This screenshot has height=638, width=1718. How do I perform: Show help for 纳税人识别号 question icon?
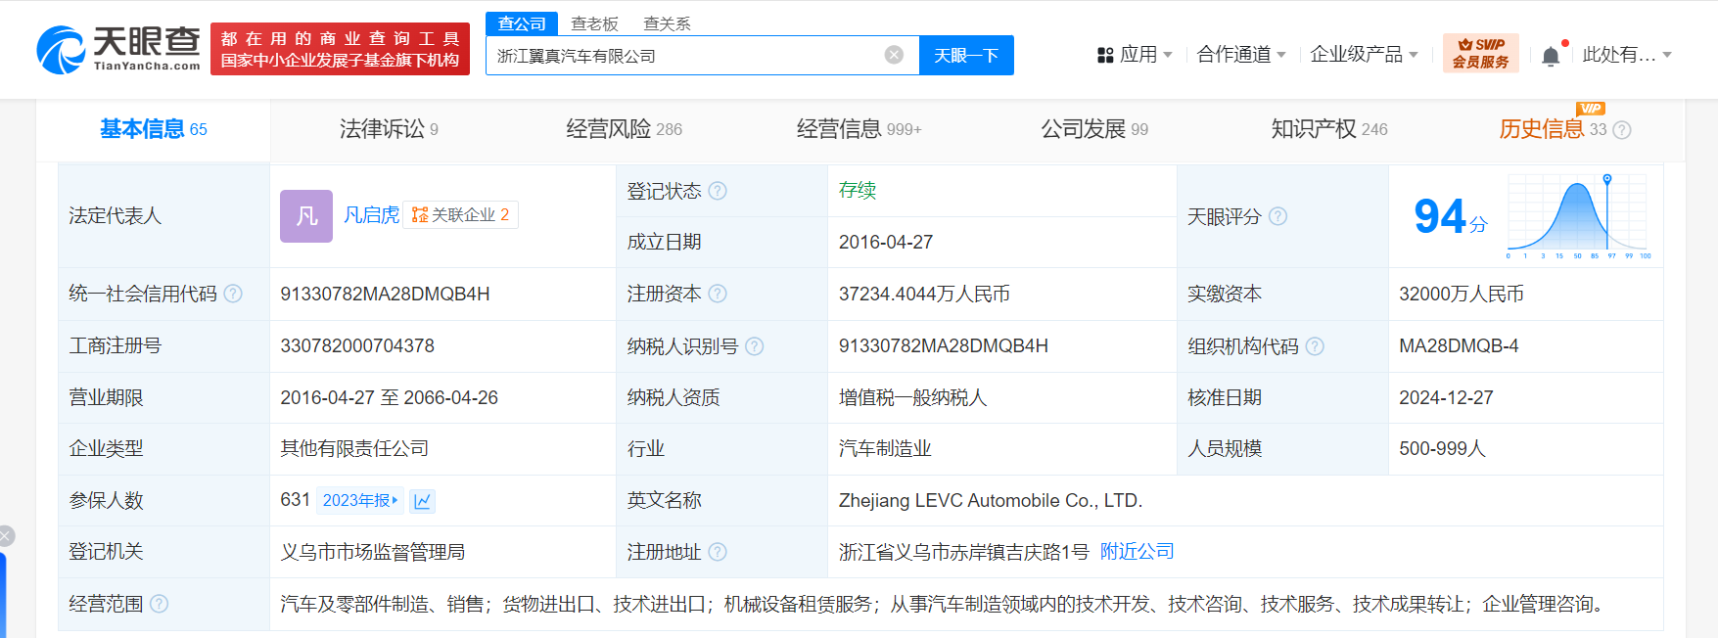click(754, 346)
